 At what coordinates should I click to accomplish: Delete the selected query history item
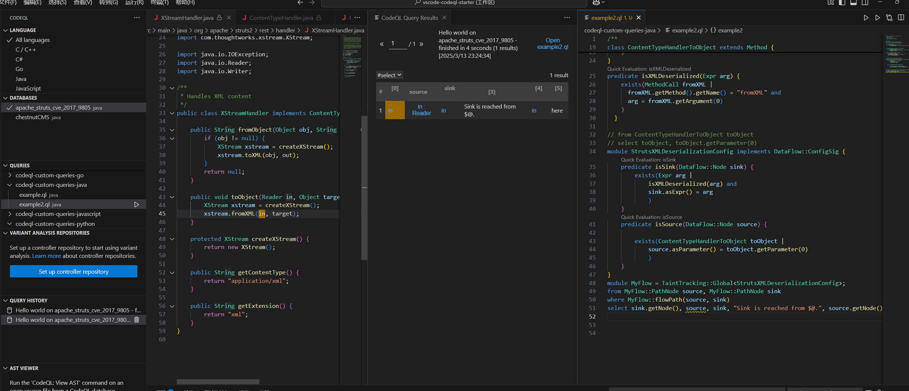click(x=137, y=320)
